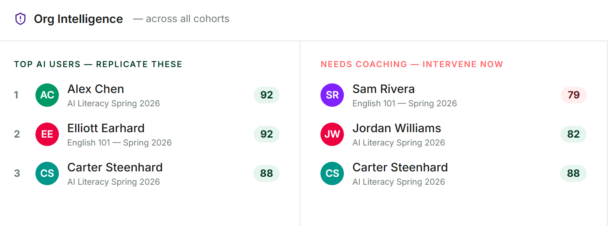Viewport: 608px width, 226px height.
Task: Click Carter Steenhard's avatar in Top AI Users
Action: [x=47, y=173]
